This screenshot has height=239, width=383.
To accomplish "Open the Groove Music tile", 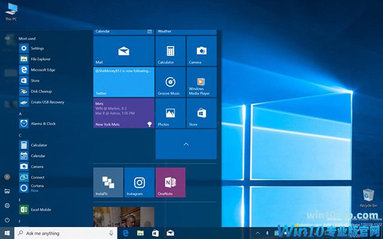I will click(170, 82).
